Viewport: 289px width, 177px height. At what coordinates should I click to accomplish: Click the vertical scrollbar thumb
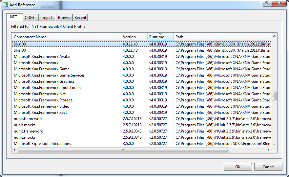click(x=274, y=96)
